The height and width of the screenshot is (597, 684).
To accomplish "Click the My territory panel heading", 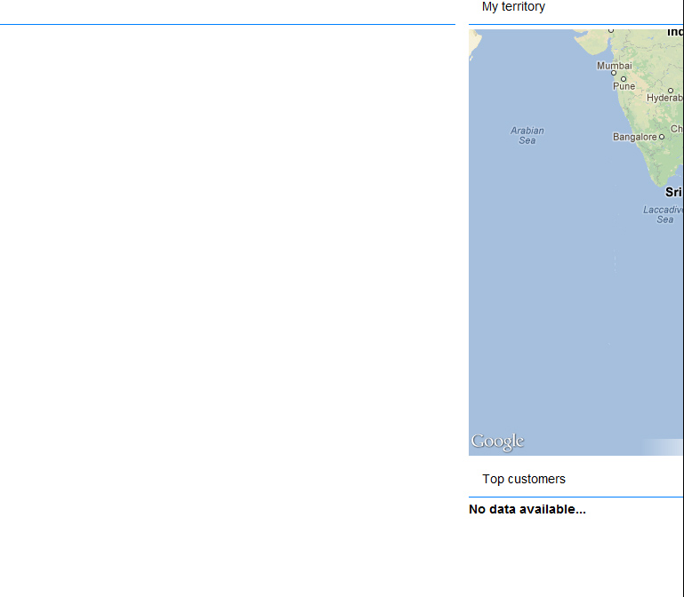I will (513, 7).
